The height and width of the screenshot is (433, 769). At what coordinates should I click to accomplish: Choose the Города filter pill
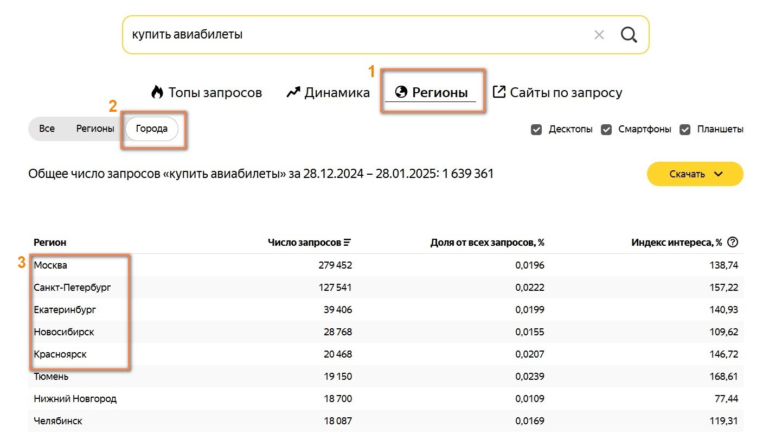pyautogui.click(x=152, y=129)
